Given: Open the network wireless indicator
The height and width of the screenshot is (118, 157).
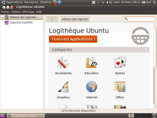Looking at the screenshot, I should 98,2.
